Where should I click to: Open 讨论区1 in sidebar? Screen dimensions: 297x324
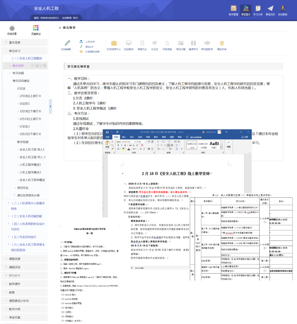(25, 104)
